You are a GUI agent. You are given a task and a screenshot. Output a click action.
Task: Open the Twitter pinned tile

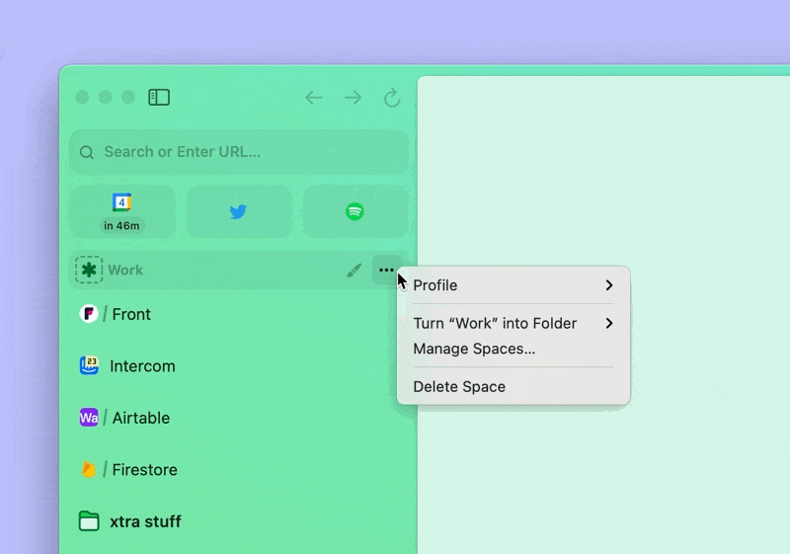pyautogui.click(x=239, y=211)
